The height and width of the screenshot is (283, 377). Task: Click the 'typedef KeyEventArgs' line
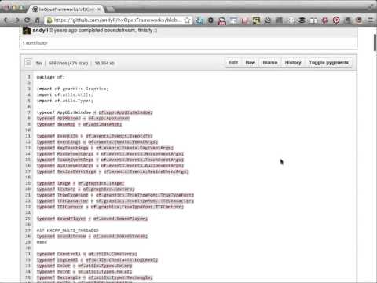tap(104, 148)
